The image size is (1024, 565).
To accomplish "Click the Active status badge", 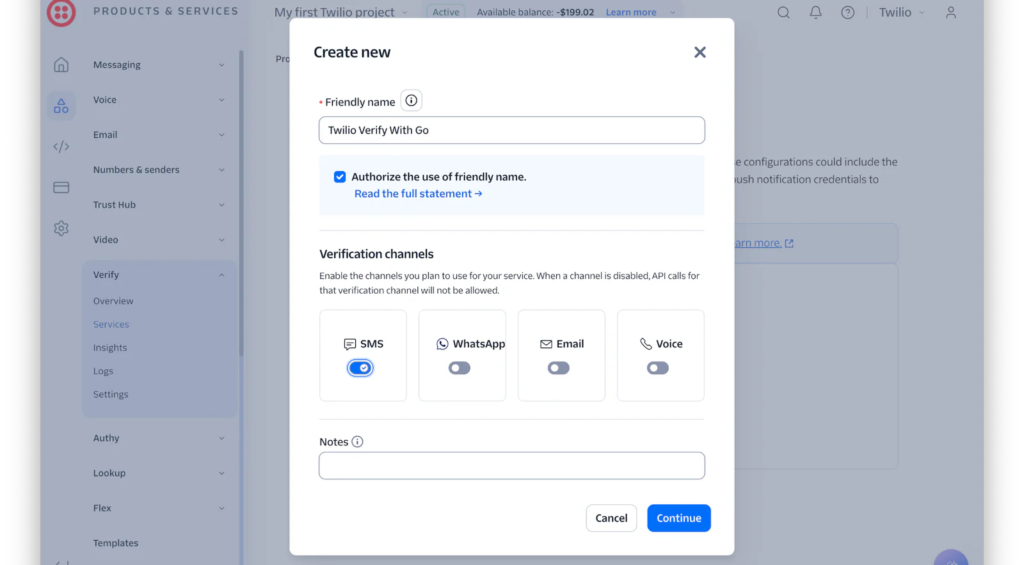I will point(445,12).
